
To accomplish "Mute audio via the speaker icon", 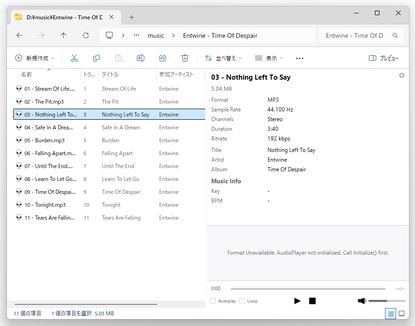I will [x=362, y=301].
